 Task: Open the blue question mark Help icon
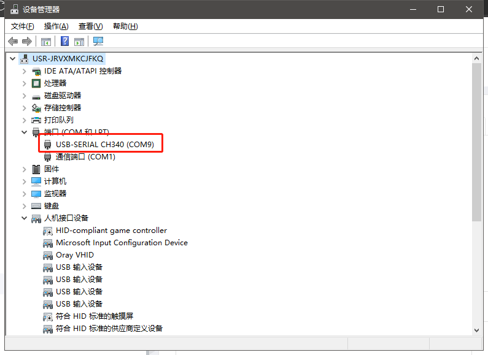[x=64, y=41]
